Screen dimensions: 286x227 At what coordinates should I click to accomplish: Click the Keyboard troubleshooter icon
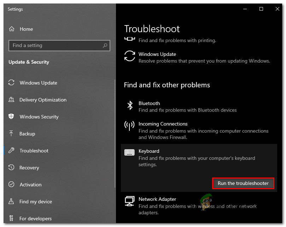129,152
